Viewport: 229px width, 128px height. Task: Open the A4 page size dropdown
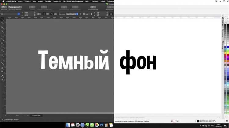(19, 14)
